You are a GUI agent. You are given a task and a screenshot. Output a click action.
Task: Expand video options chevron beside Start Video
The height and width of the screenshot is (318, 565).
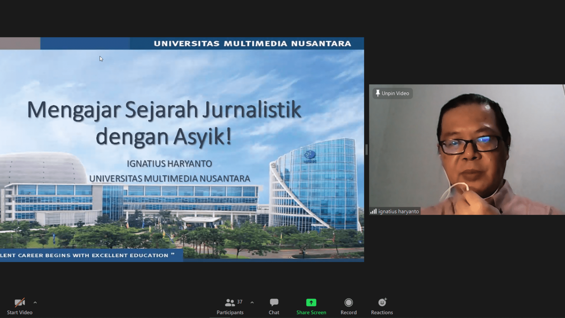tap(35, 302)
